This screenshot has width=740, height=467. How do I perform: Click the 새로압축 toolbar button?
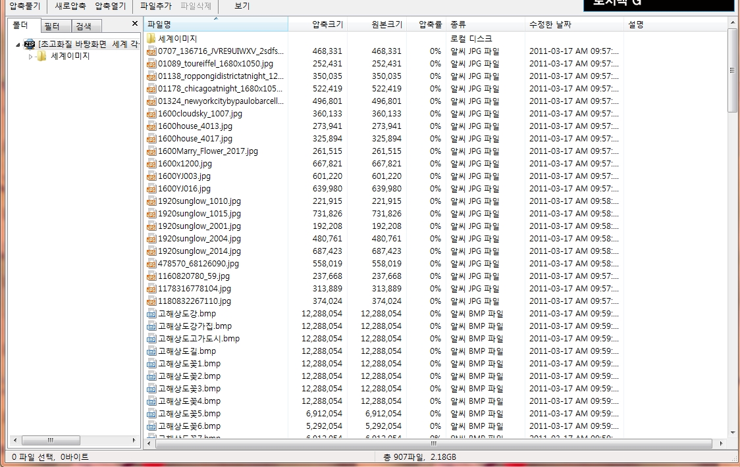[70, 6]
